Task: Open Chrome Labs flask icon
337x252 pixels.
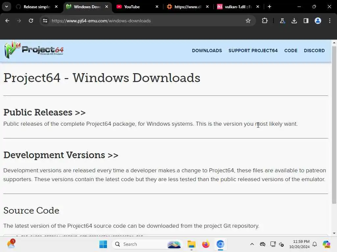Action: tap(282, 21)
